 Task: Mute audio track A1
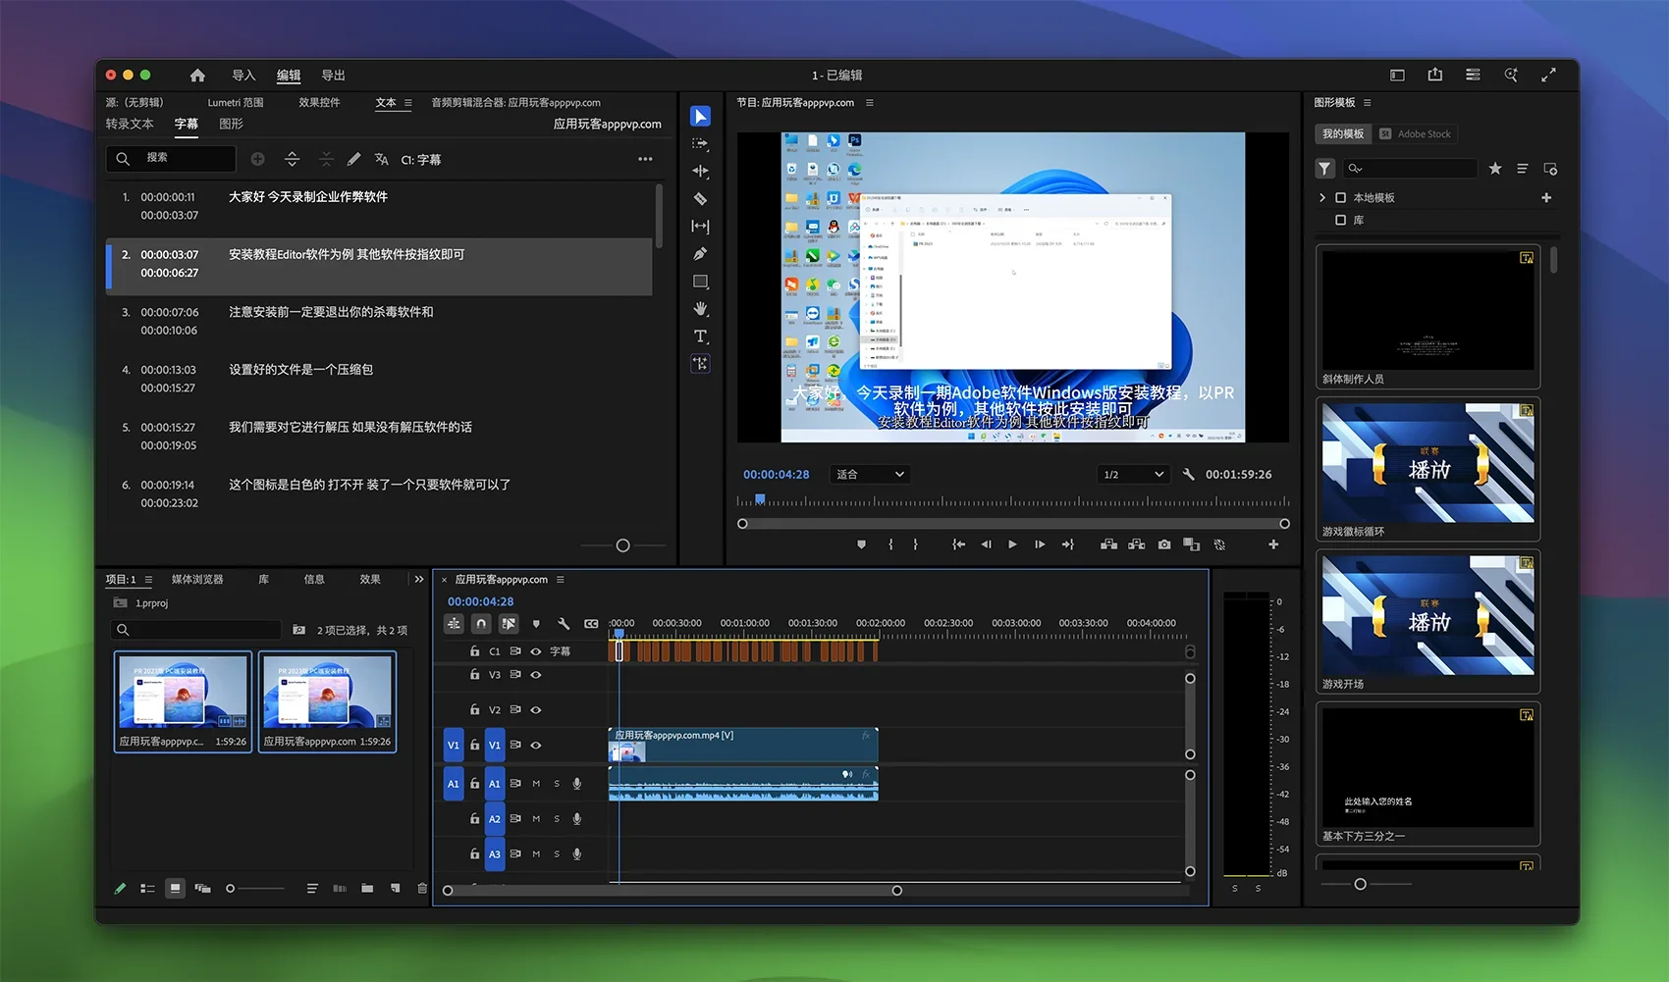pos(536,784)
